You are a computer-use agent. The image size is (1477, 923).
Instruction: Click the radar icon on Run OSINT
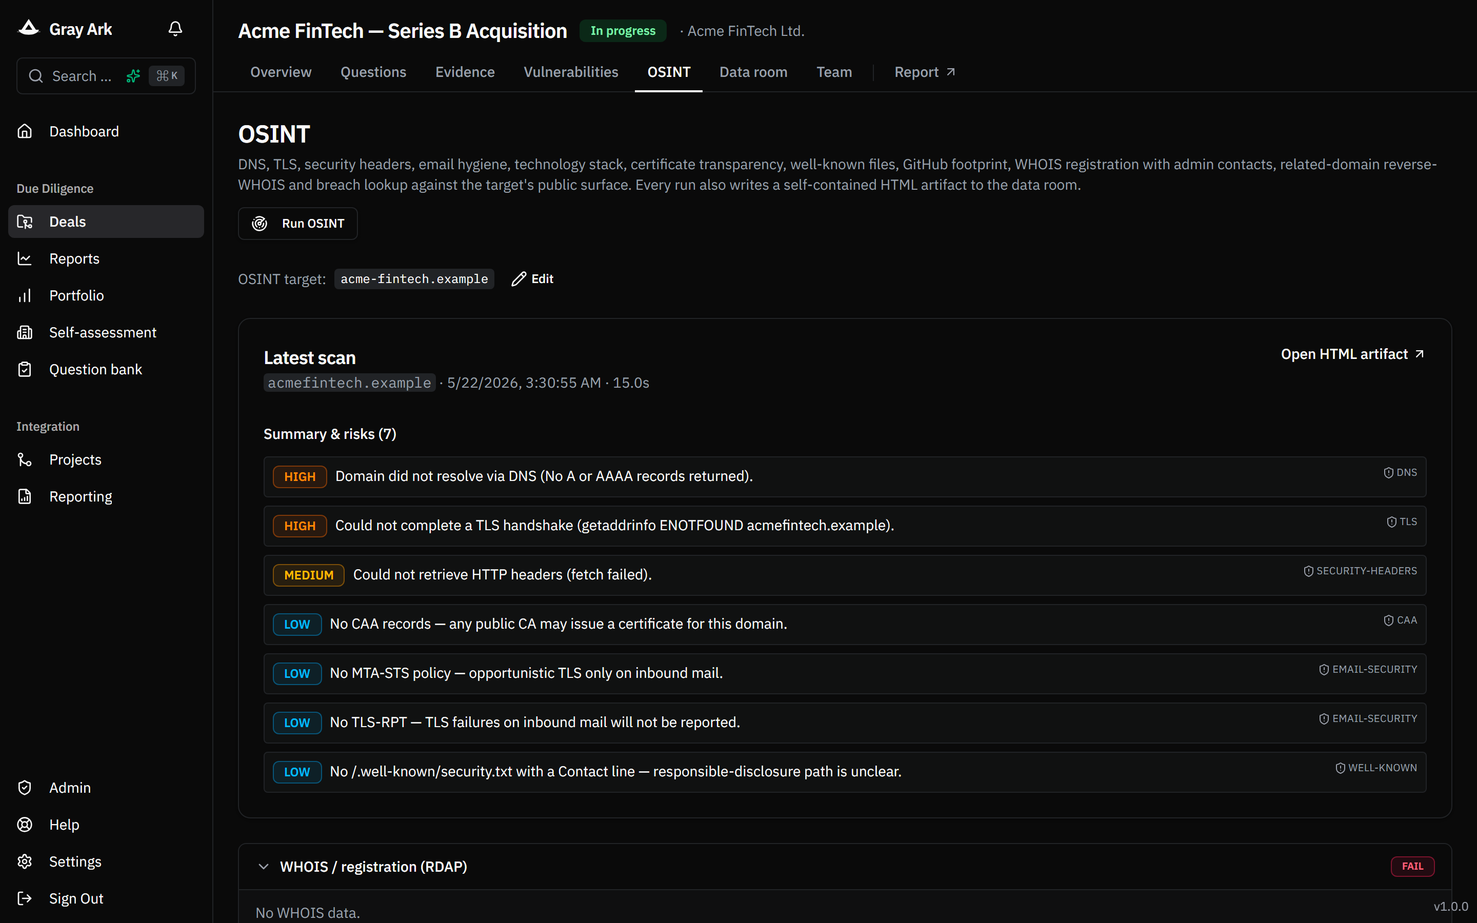tap(260, 224)
